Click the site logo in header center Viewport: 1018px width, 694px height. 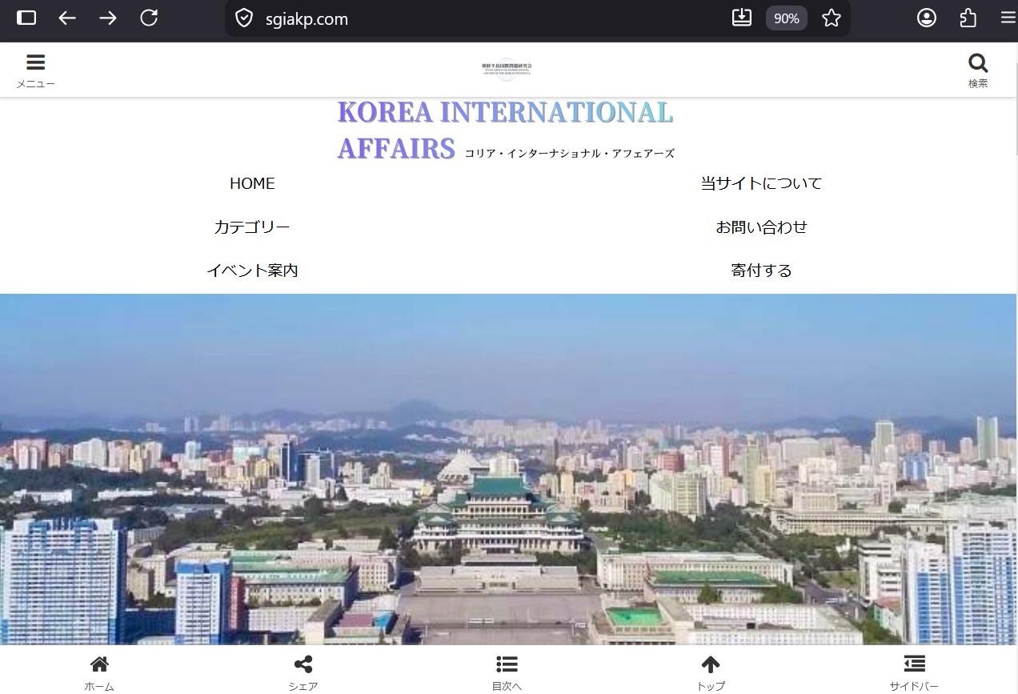coord(507,70)
